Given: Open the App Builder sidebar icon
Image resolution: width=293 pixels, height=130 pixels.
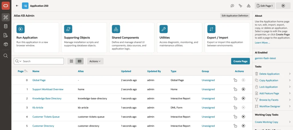Looking at the screenshot, I should [x=6, y=17].
